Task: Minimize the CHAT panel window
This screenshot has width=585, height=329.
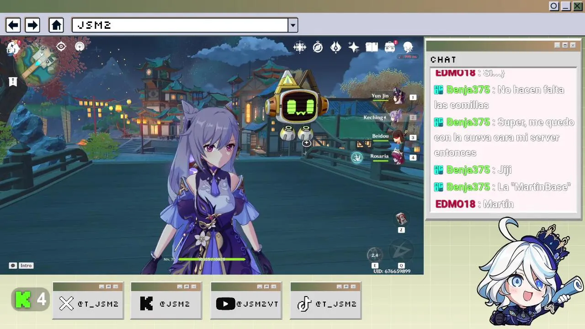Action: [557, 45]
